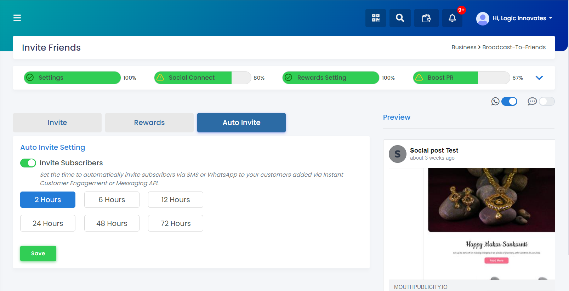Click the MOUTHPUBLICITY.IO link text
The width and height of the screenshot is (569, 291).
point(421,287)
